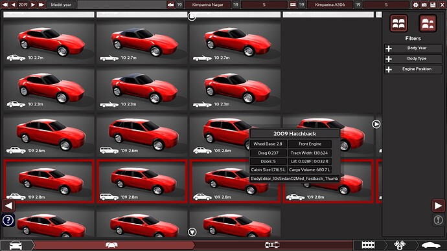Screen dimensions: 447x251
Task: Select the '09 2.6m wagon body
Action: click(142, 135)
